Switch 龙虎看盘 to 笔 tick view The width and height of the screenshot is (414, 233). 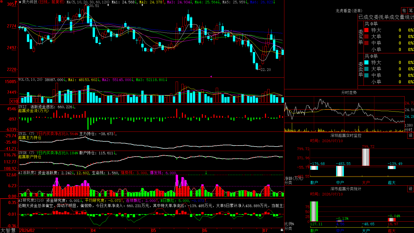[411, 11]
